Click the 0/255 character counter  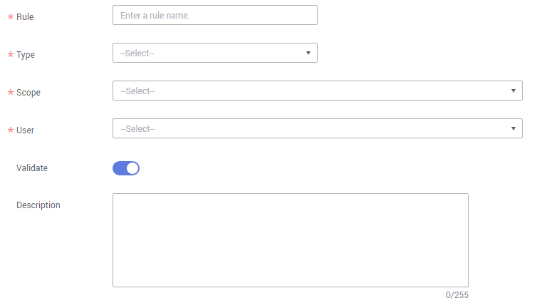pyautogui.click(x=457, y=295)
